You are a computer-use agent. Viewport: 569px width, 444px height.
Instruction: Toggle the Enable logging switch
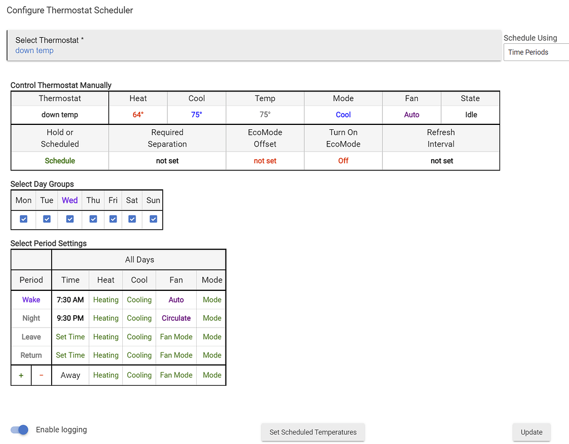pos(19,430)
